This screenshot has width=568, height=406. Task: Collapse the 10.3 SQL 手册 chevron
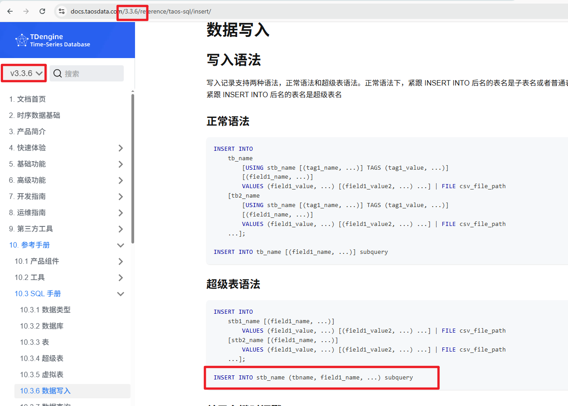121,294
